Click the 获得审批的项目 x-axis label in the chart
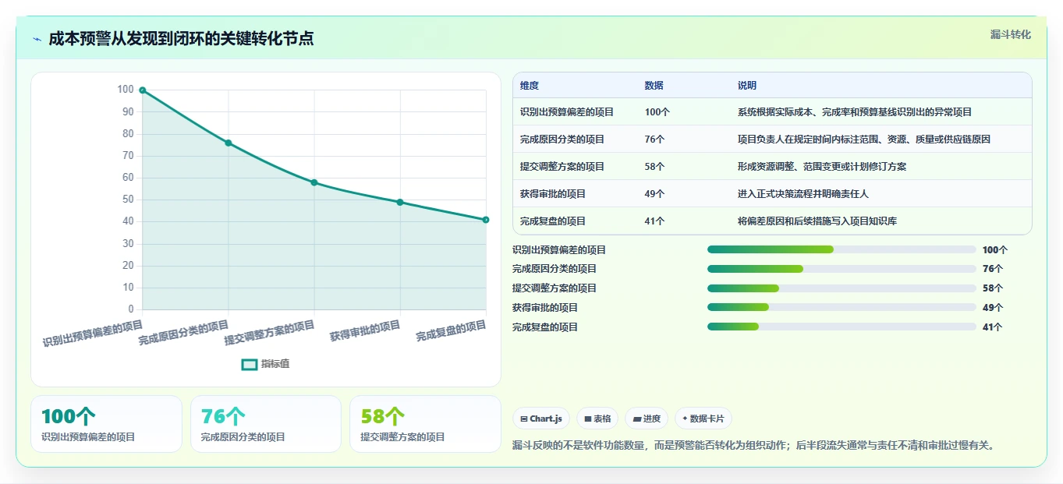The height and width of the screenshot is (484, 1063). [x=365, y=330]
